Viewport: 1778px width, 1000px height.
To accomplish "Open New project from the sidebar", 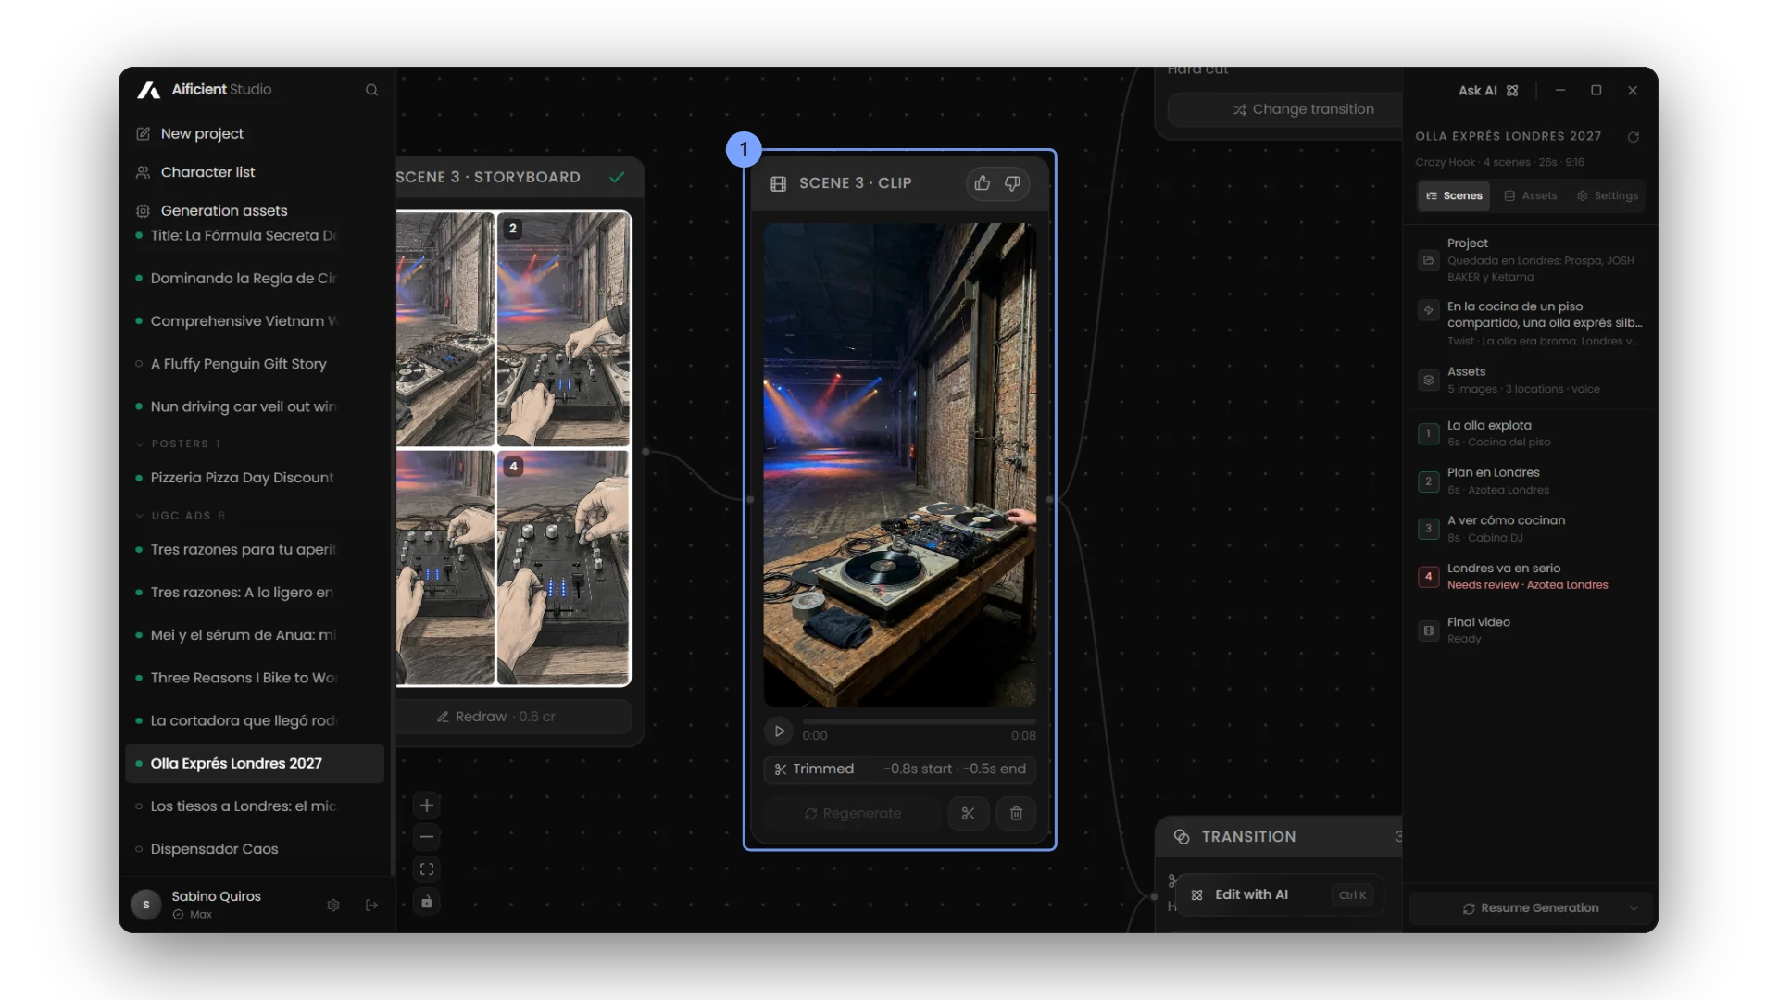I will click(202, 133).
